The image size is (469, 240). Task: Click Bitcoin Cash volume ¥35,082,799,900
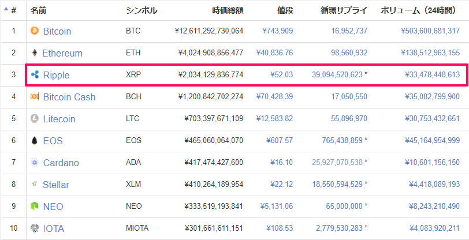pyautogui.click(x=433, y=96)
